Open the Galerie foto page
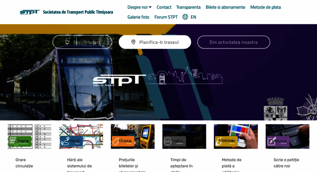Screen dimensions: 317x172 pyautogui.click(x=138, y=17)
